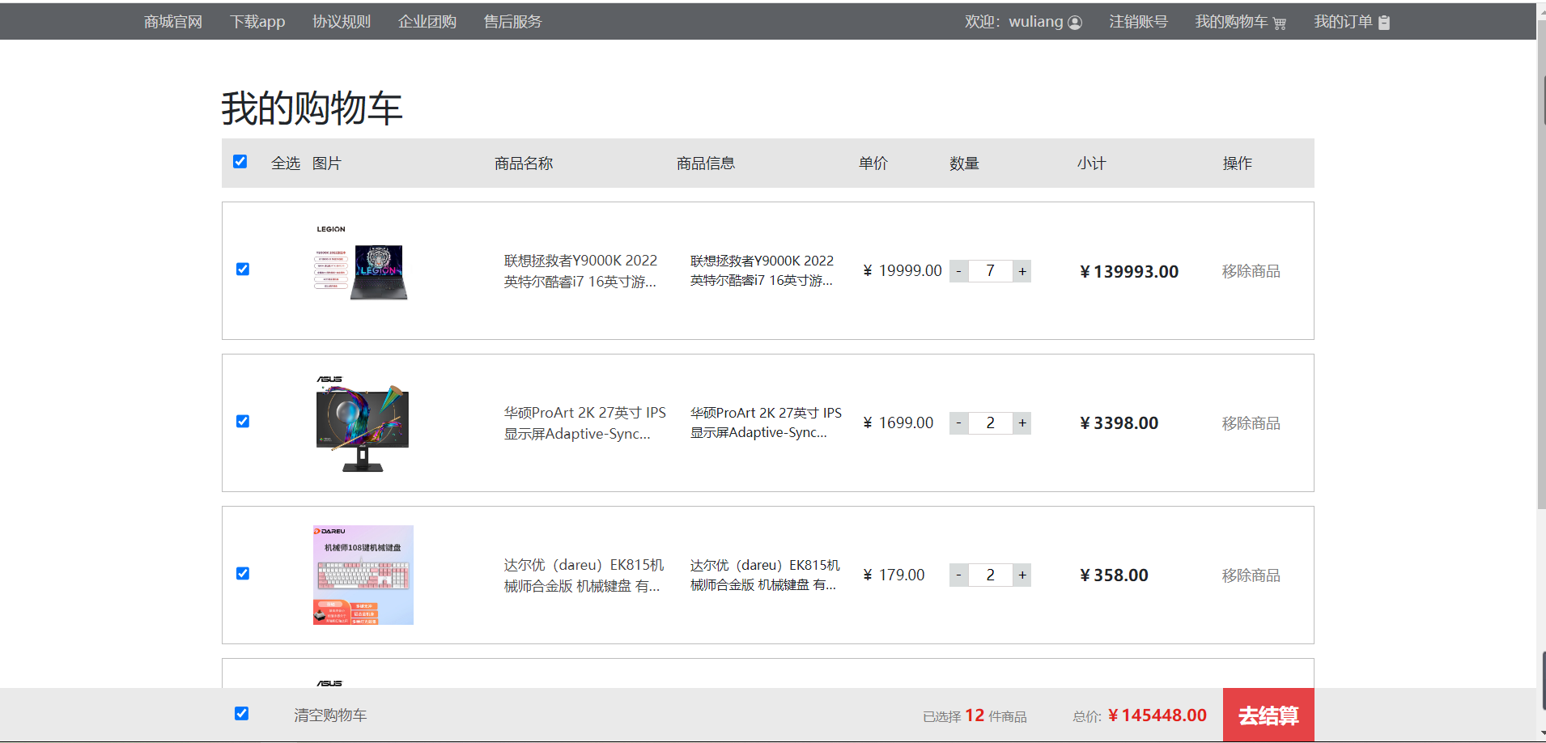Click the 联想拯救者Y9000K product info text
Viewport: 1546px width, 743px height.
(x=762, y=270)
